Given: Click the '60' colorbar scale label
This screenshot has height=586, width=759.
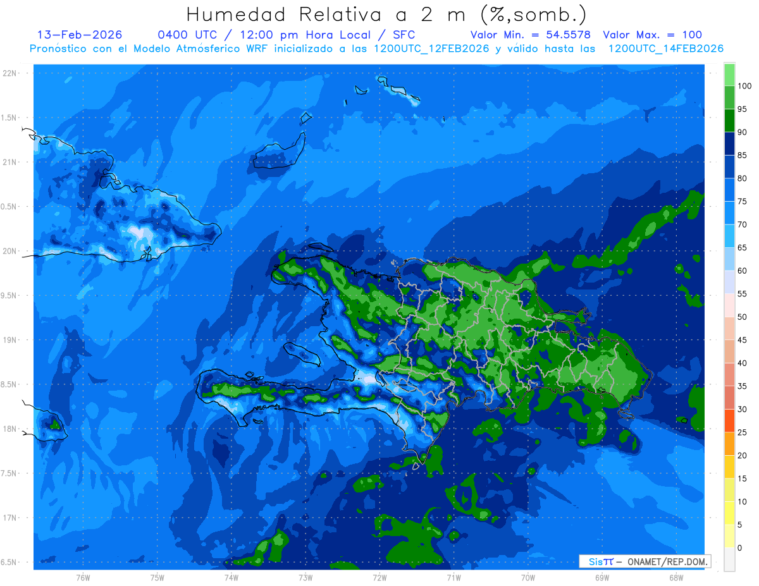Looking at the screenshot, I should pos(743,271).
